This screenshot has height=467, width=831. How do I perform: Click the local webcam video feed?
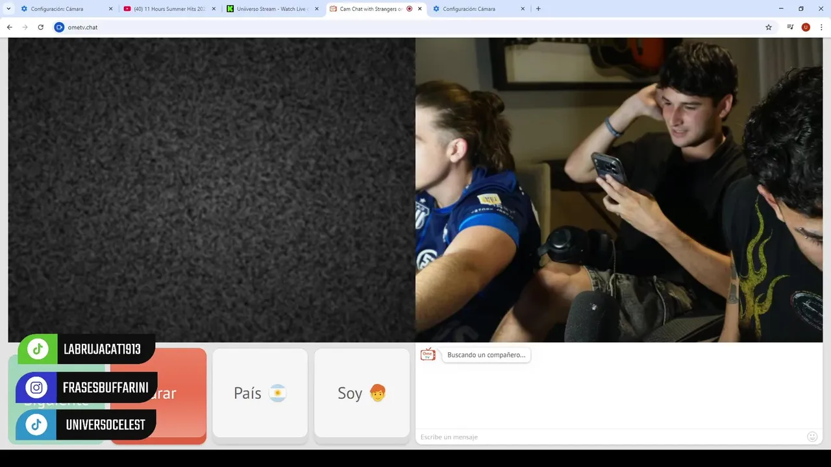point(619,189)
